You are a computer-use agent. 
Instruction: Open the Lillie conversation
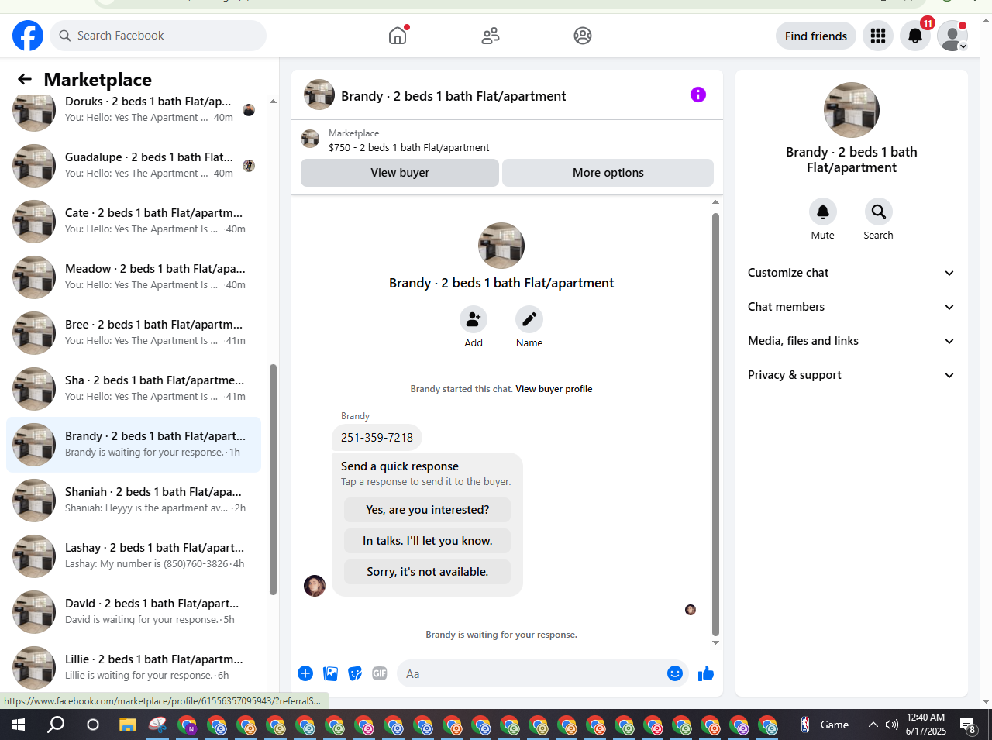pyautogui.click(x=133, y=668)
